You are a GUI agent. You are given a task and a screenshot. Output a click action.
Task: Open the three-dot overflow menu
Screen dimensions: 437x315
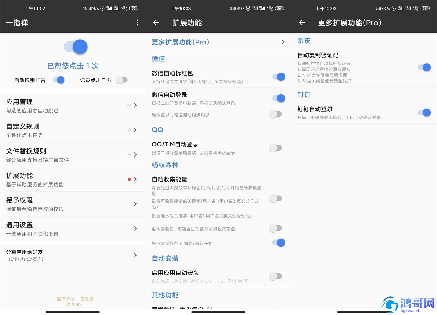137,23
